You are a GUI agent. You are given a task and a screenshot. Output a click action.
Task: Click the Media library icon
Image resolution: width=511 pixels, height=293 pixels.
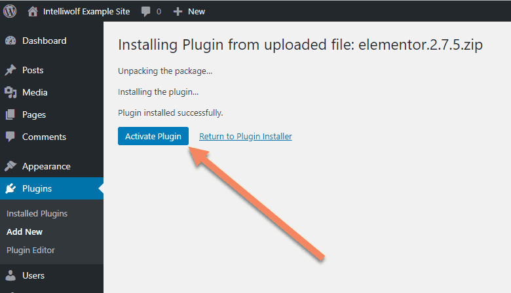point(10,92)
